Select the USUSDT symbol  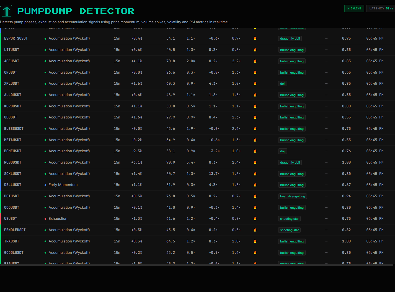(11, 219)
